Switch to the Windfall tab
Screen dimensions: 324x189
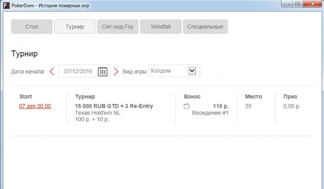[x=161, y=27]
